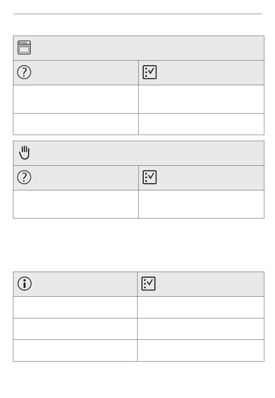Viewport: 275px width, 398px height.
Task: Click the checklist icon beside the info icon
Action: coord(148,284)
